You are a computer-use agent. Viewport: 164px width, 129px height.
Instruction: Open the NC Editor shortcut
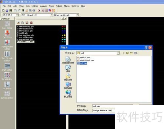tap(7, 86)
